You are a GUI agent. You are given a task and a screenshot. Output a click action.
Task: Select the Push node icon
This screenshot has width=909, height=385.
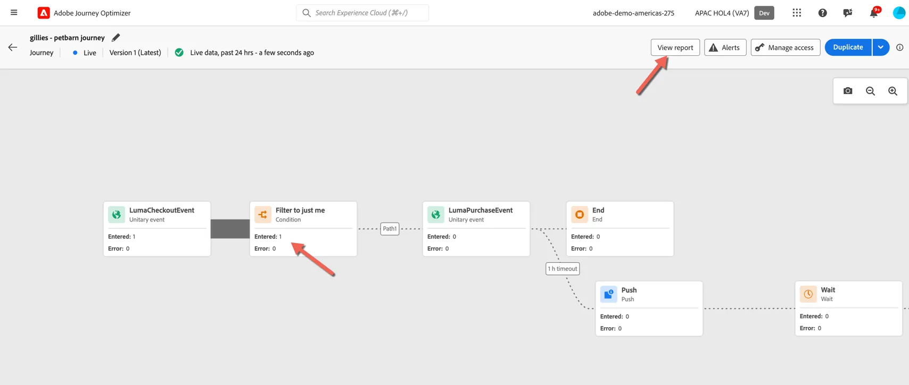609,294
